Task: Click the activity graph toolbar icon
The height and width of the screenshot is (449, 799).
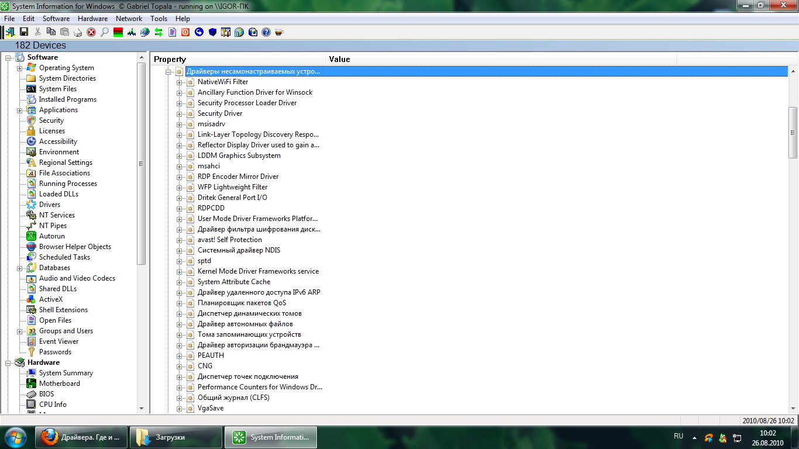Action: [132, 32]
